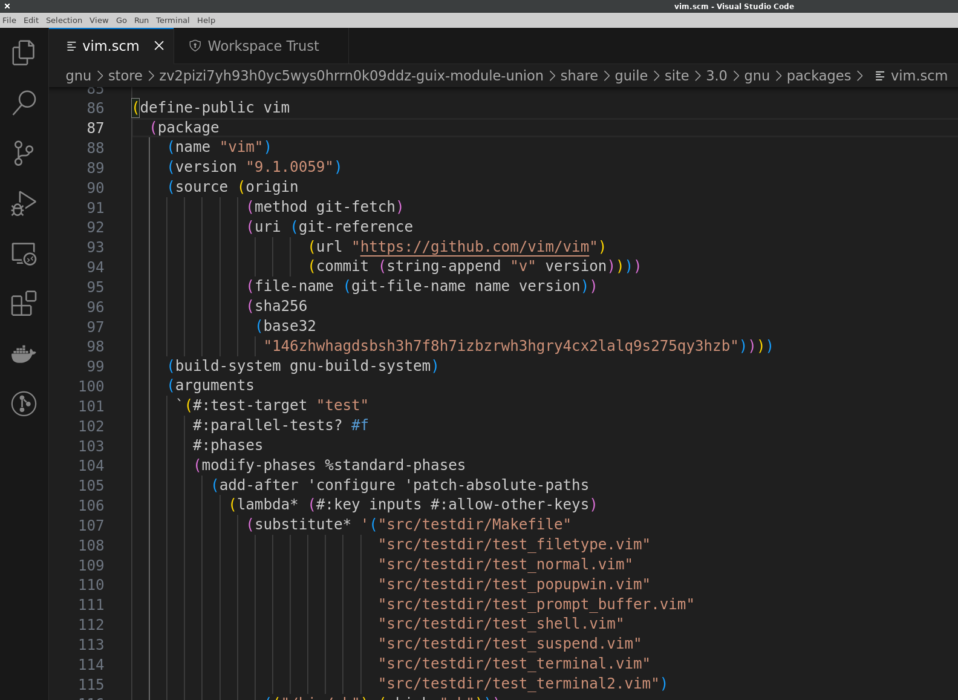Viewport: 958px width, 700px height.
Task: Click the gnu breadcrumb at path start
Action: pyautogui.click(x=79, y=76)
